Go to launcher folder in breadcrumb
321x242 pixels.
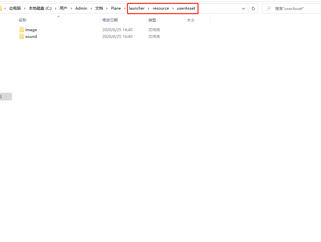pos(137,8)
